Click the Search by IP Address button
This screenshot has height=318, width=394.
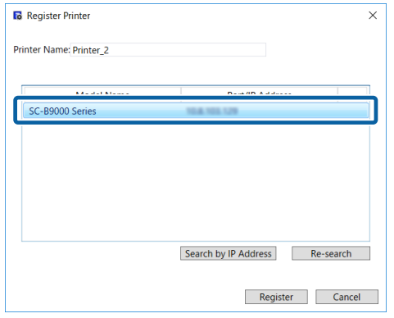pos(228,253)
